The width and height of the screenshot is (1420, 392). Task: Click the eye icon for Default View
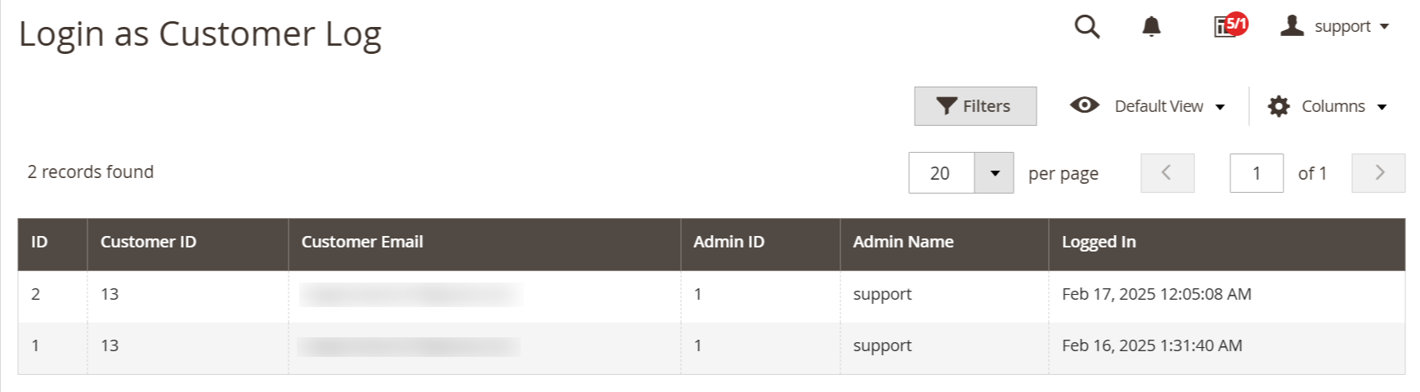point(1085,105)
